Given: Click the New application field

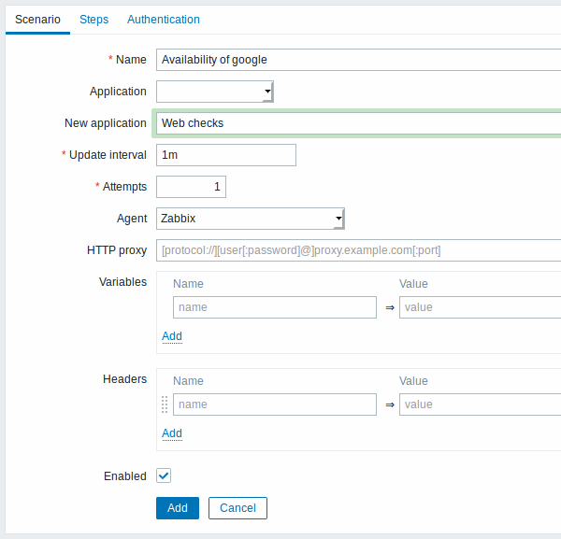Looking at the screenshot, I should [x=358, y=123].
